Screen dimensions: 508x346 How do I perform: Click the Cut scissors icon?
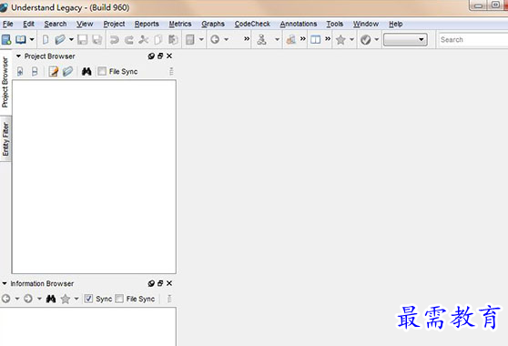tap(144, 39)
